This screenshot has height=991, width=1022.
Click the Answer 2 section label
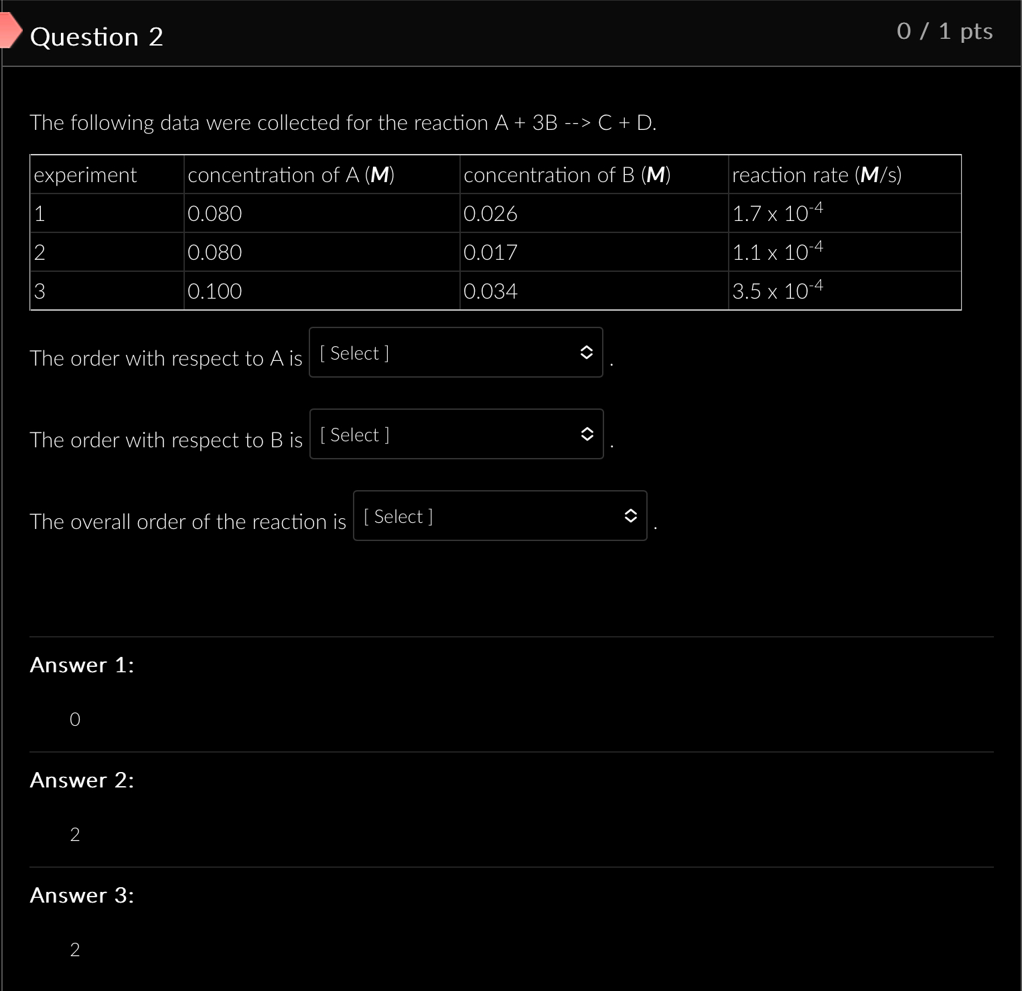[82, 779]
